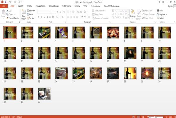Open the Arrange tool
Viewport: 176px width, 118px height.
(x=133, y=14)
